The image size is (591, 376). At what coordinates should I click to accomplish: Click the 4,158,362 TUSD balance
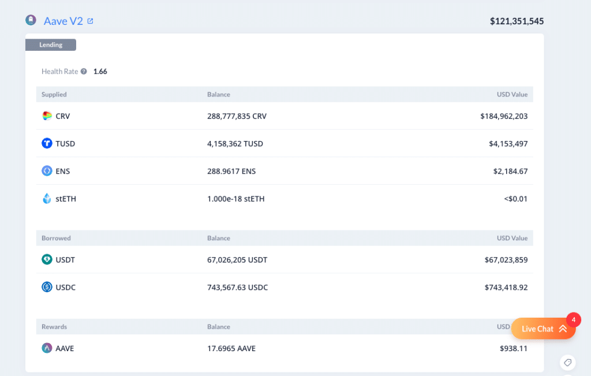click(235, 144)
